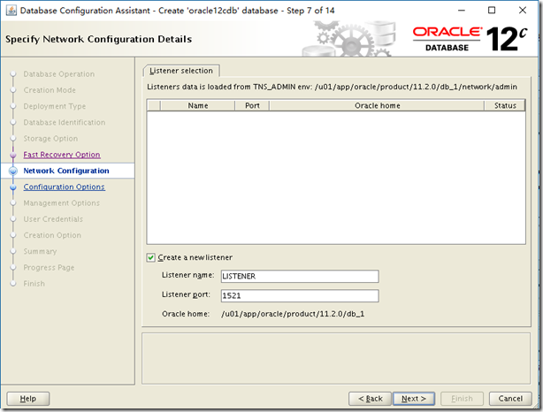Click the Oracle home path /u01/app/oracle/product/11.2.0/db_1
The image size is (543, 412).
tap(293, 314)
